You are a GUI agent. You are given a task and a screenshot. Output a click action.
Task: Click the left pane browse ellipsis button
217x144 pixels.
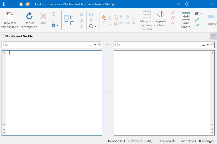(x=91, y=45)
